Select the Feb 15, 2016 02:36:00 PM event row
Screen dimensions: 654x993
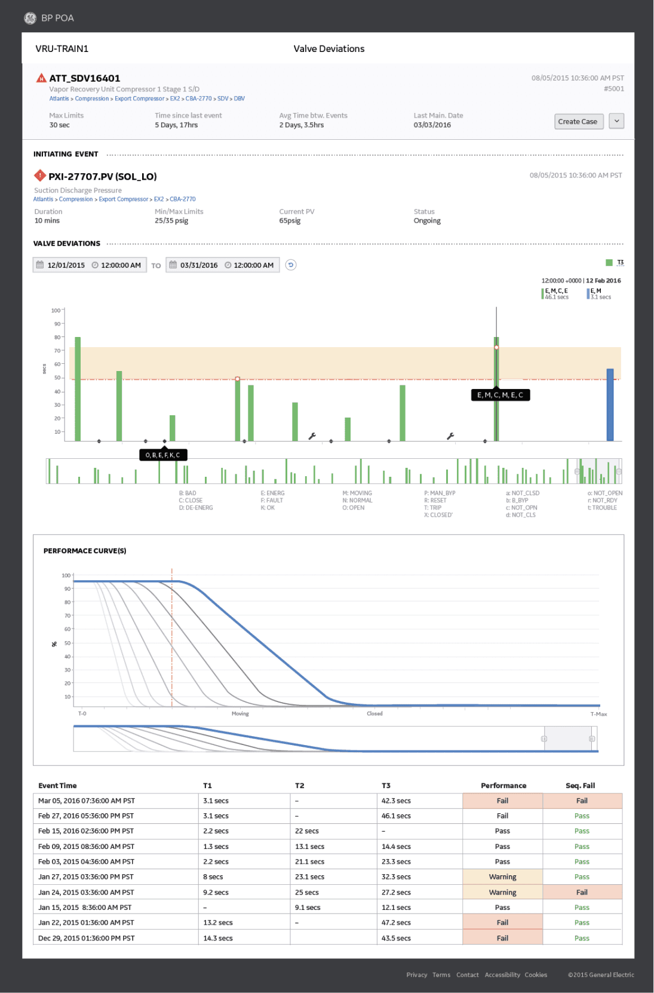coord(328,831)
